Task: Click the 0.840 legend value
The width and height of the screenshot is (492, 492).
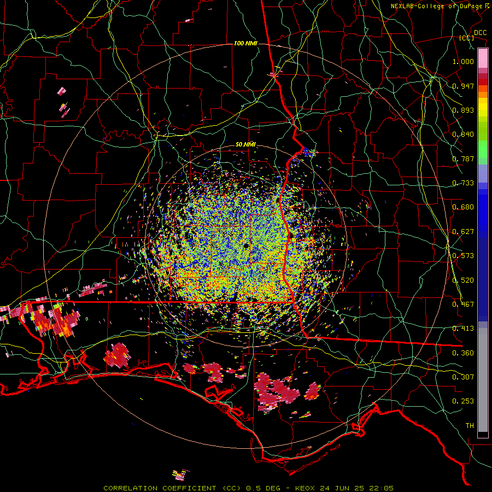Action: 463,134
